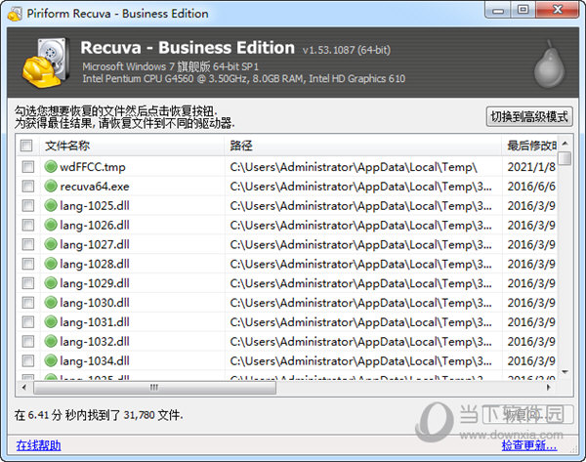586x462 pixels.
Task: Click the green status icon for lang-1028.dll
Action: (51, 264)
